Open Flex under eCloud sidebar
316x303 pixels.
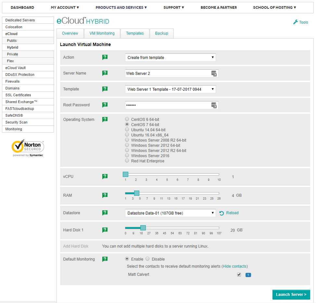point(28,61)
